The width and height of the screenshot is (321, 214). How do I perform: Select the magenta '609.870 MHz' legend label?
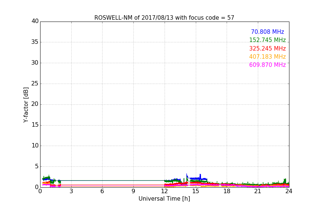267,65
